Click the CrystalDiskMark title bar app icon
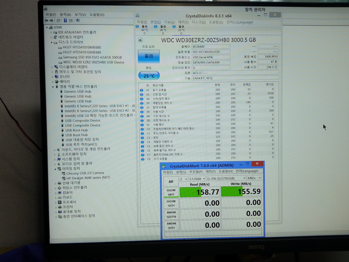 [164, 166]
